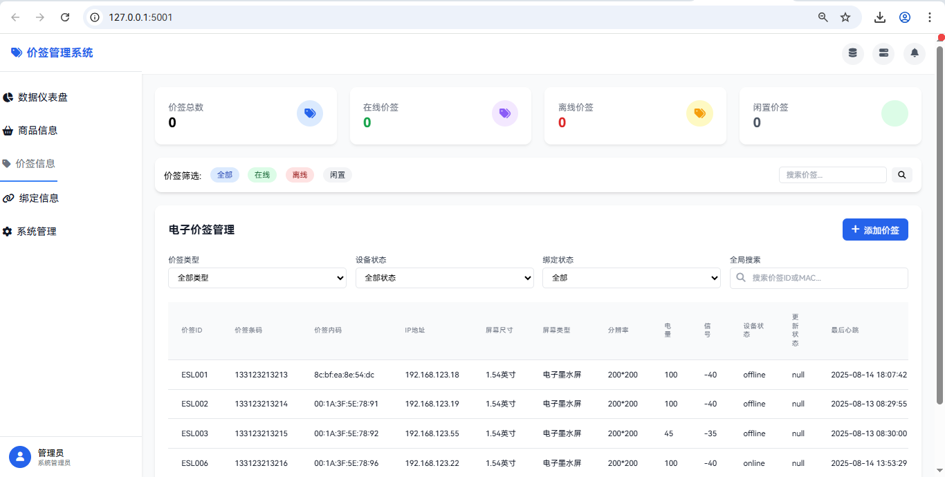
Task: Click the browser address bar URL
Action: [x=140, y=17]
